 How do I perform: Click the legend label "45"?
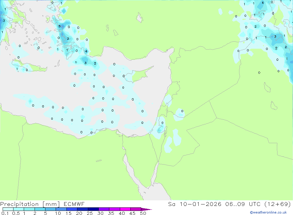pyautogui.click(x=132, y=213)
